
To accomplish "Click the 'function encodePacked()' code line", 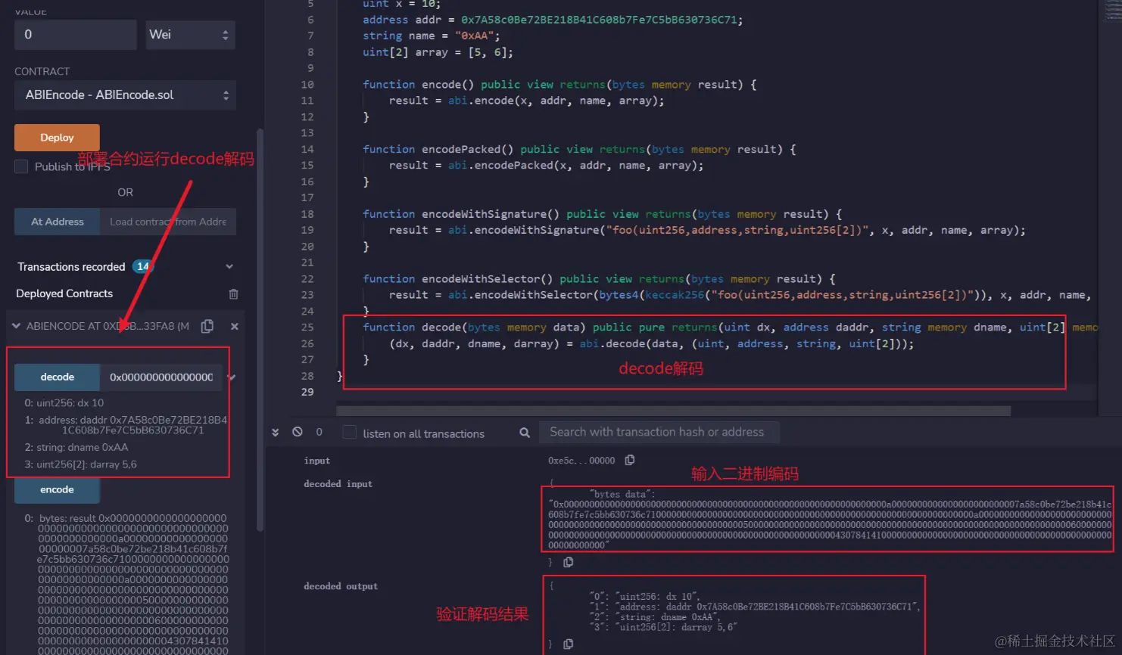I will pyautogui.click(x=579, y=150).
